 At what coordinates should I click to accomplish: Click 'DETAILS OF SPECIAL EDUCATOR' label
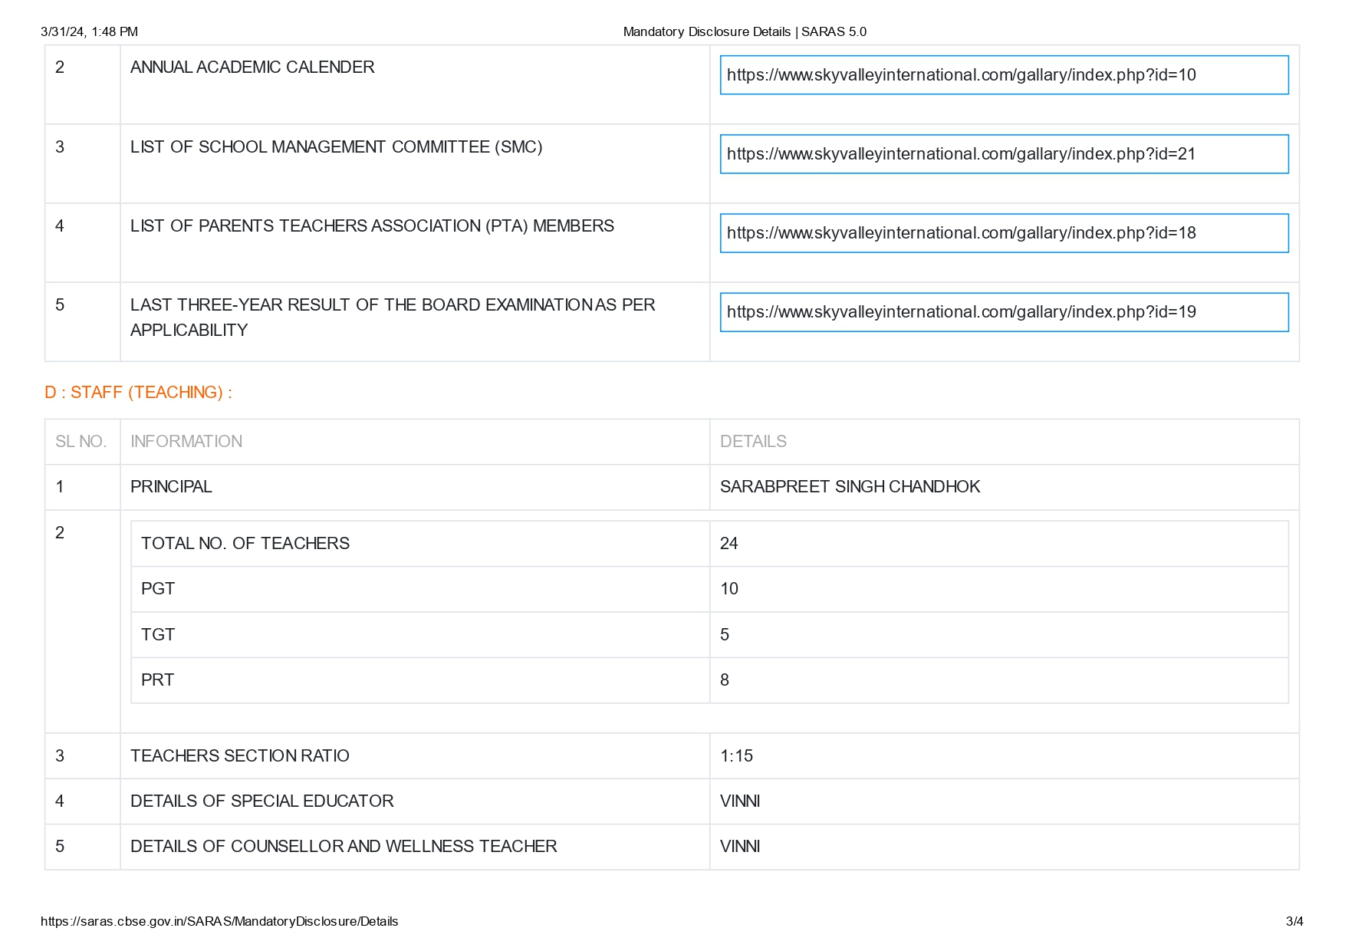coord(262,801)
